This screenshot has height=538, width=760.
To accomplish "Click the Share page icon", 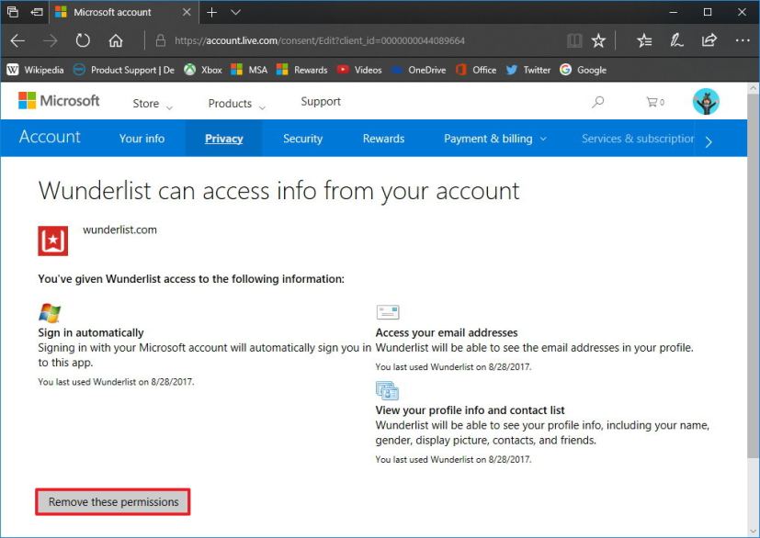I will coord(709,40).
